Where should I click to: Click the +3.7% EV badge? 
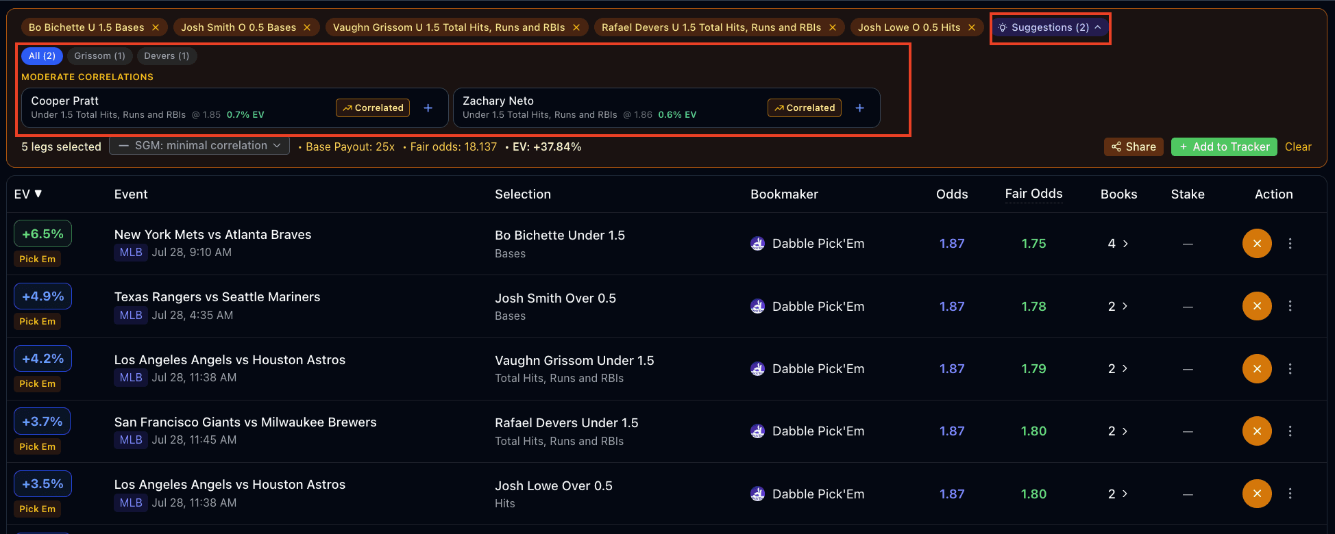pos(42,422)
